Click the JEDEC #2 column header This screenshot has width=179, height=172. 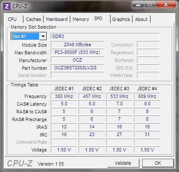point(92,89)
